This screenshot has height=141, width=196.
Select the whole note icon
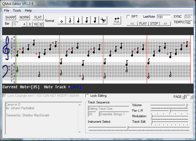tap(62, 20)
